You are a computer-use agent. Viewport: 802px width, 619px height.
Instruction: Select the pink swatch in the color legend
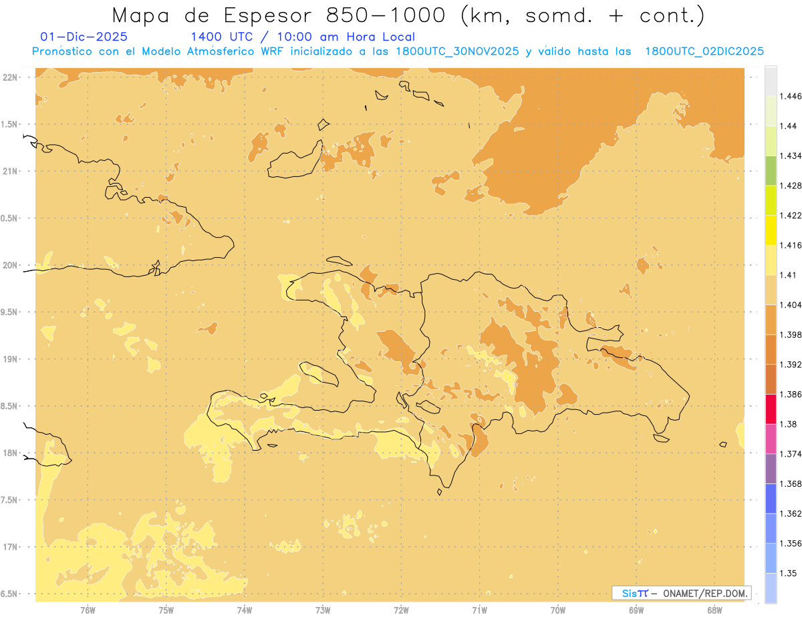point(771,439)
